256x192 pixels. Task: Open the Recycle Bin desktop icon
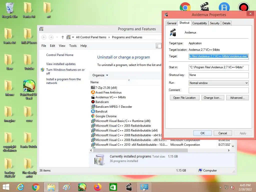pos(9,10)
